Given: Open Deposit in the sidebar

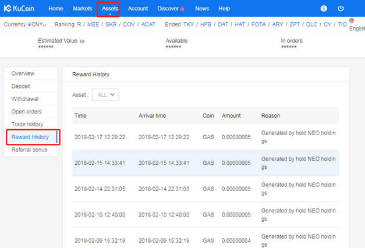Looking at the screenshot, I should 31,86.
